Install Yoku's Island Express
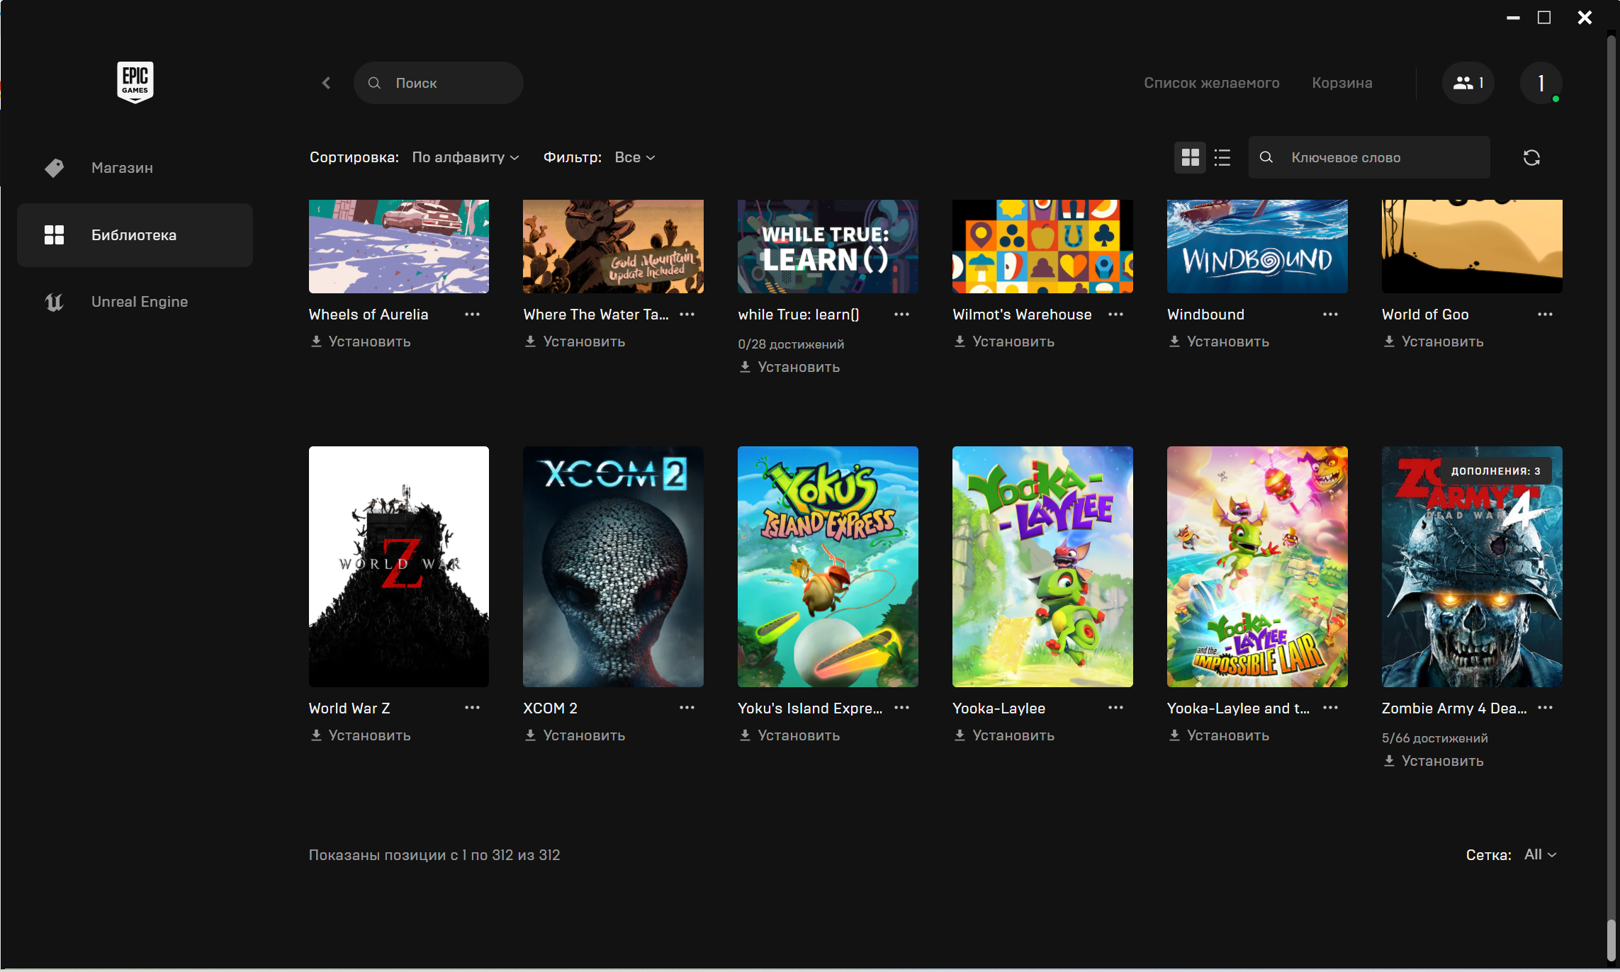 789,735
